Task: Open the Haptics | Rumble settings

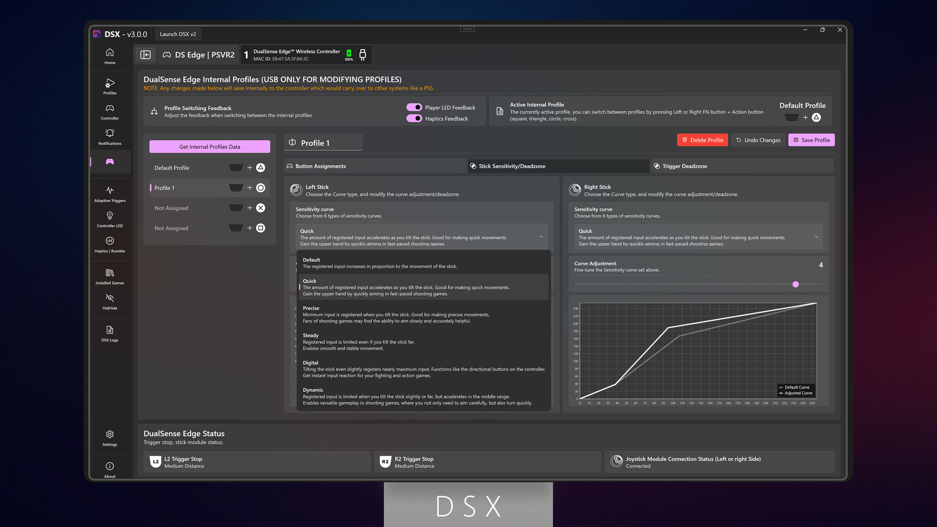Action: point(109,244)
